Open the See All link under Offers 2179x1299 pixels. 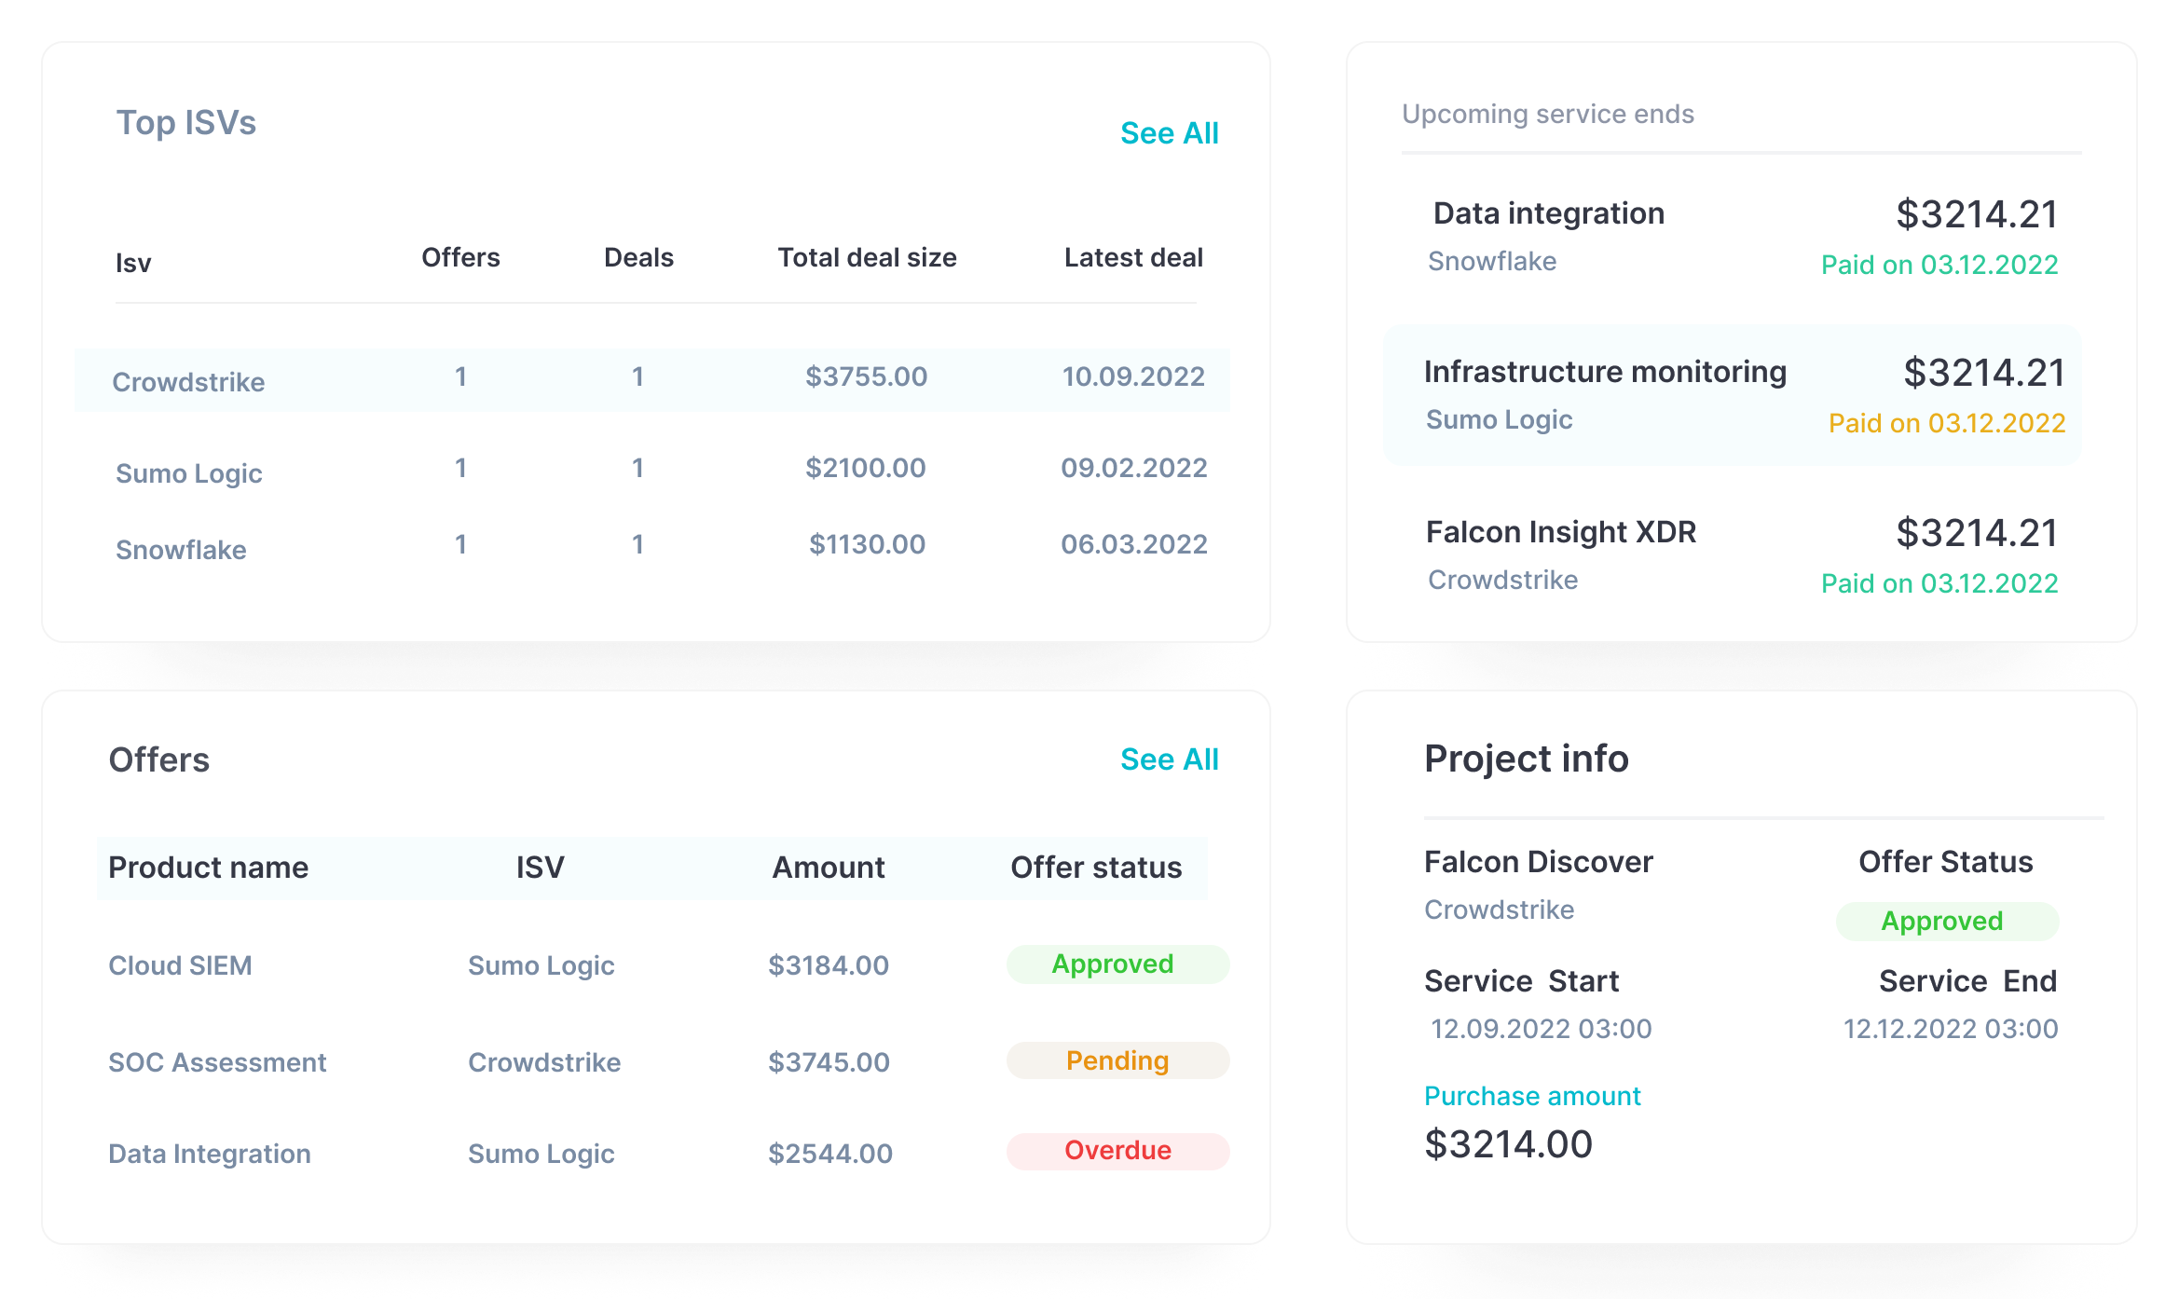pos(1169,759)
